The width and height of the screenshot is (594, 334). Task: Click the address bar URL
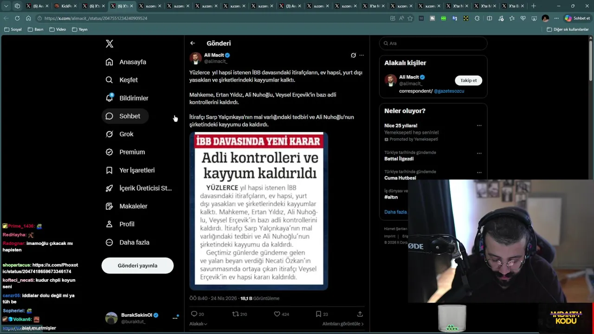96,18
